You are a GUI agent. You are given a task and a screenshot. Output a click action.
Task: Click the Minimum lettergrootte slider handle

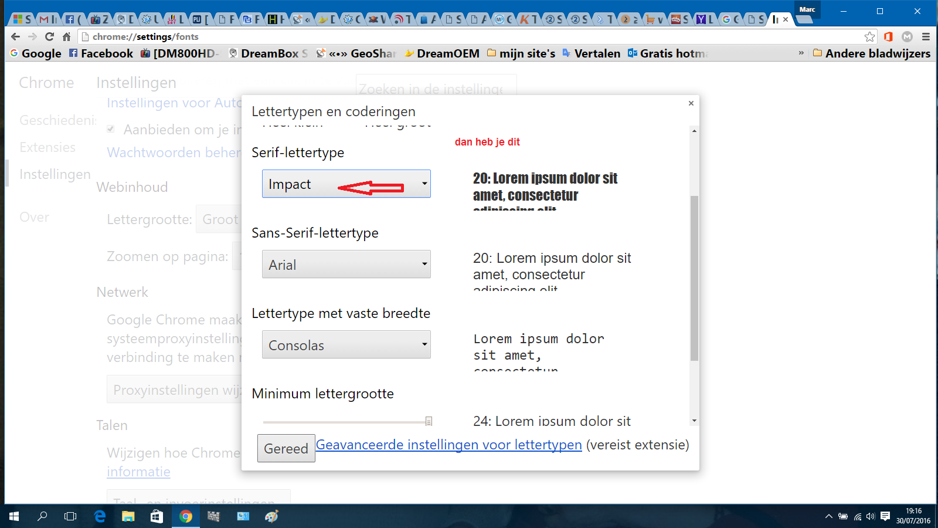(x=429, y=421)
